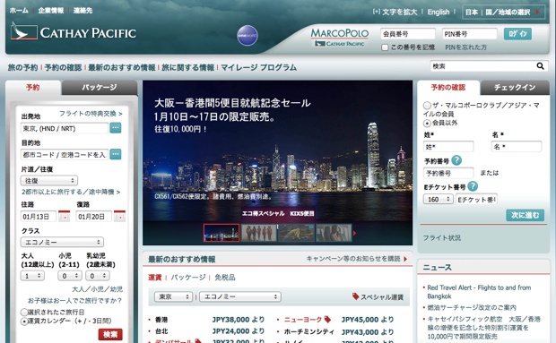Click the magnifier icon in search box
This screenshot has width=556, height=343.
click(540, 66)
